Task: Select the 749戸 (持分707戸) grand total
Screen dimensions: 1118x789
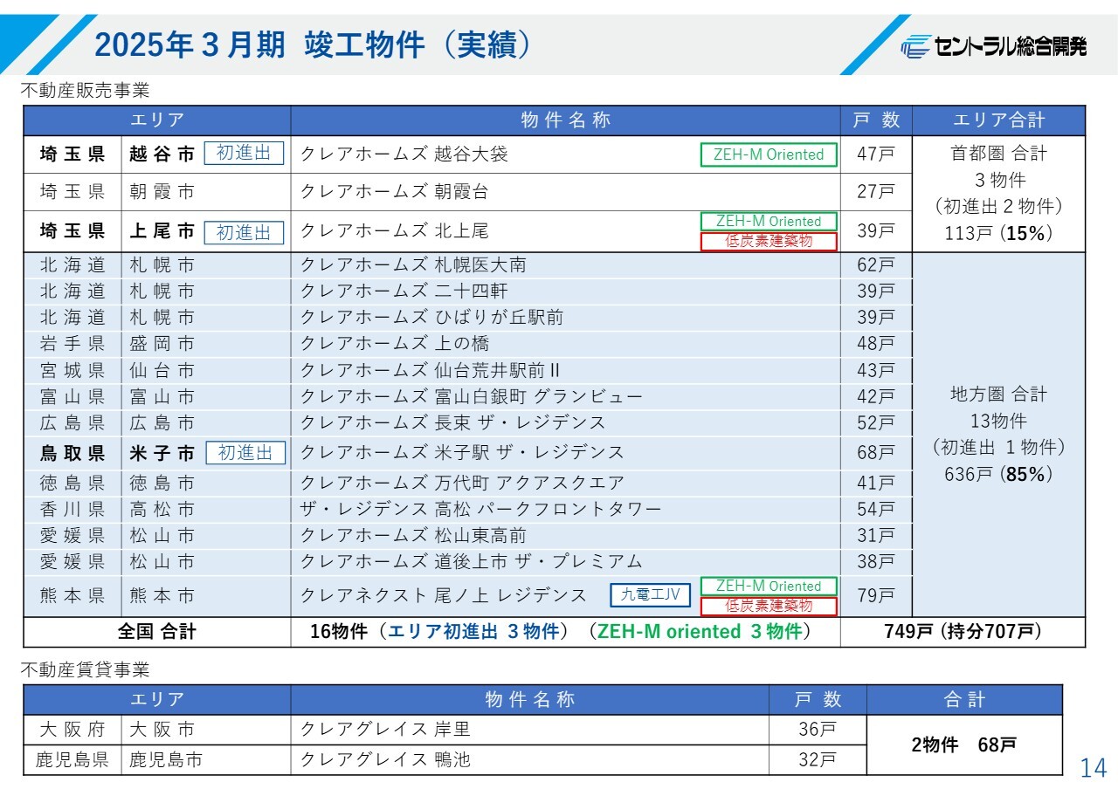Action: pos(963,632)
